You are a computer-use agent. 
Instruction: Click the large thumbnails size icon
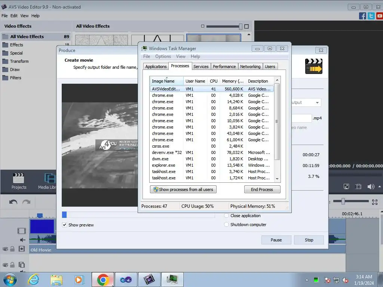coord(246,27)
